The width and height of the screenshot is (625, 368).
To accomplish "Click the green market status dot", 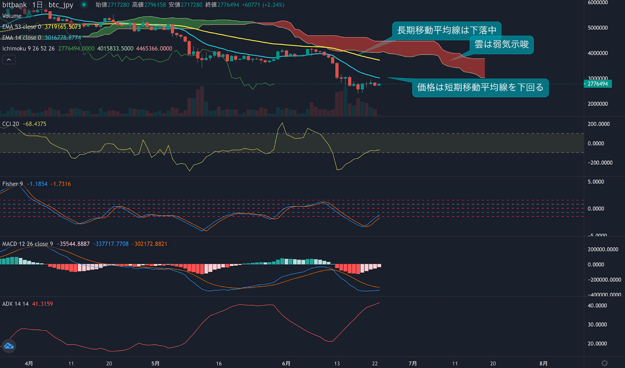I will coord(84,5).
